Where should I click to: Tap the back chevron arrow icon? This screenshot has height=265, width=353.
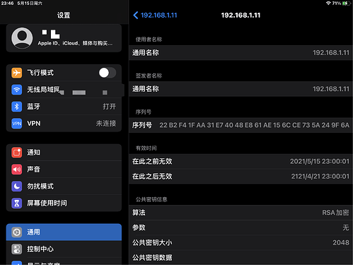tap(136, 16)
